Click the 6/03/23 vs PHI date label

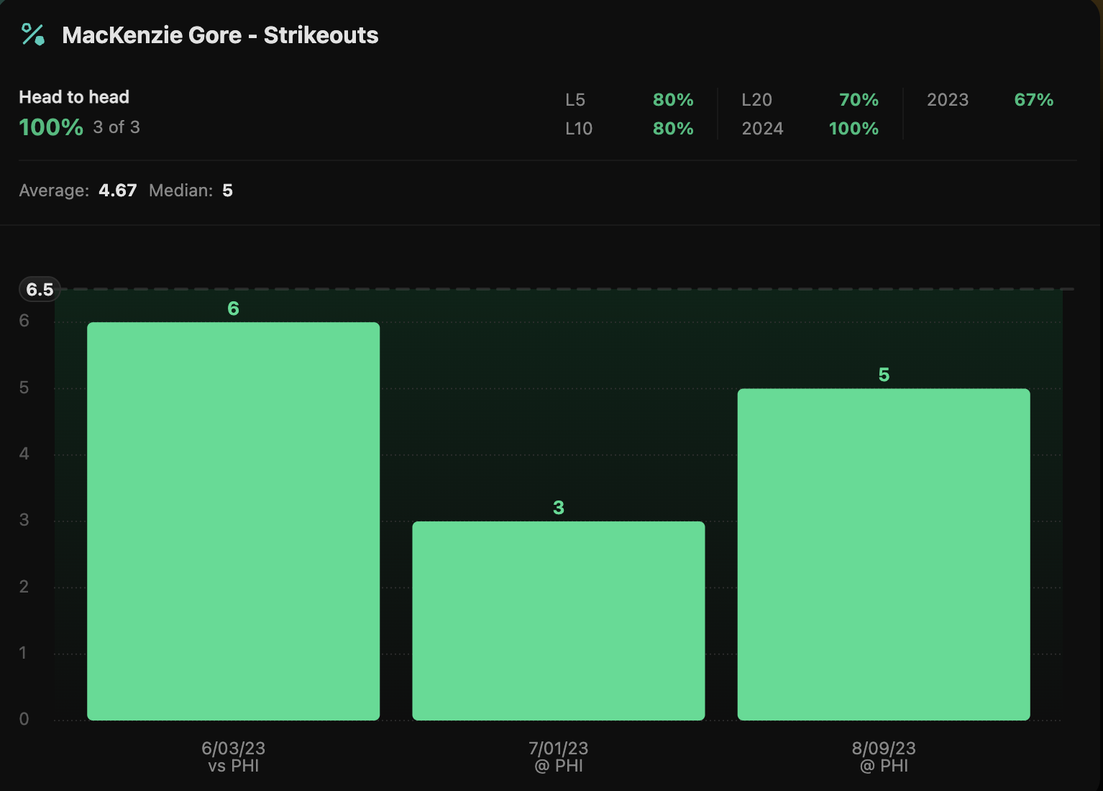coord(233,757)
